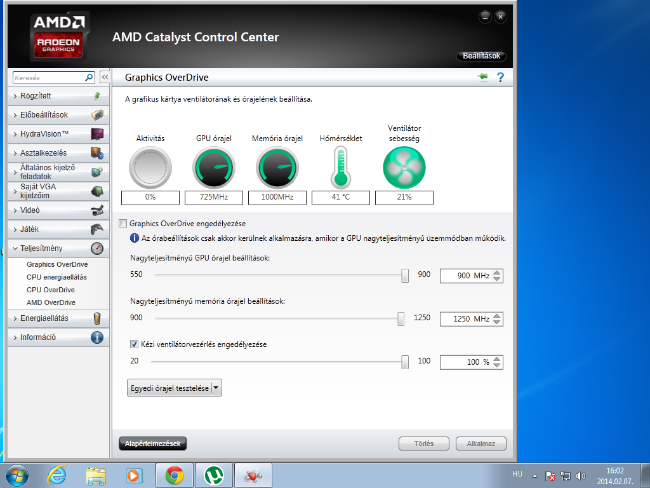The height and width of the screenshot is (488, 650).
Task: Click the GPU órajel gauge
Action: click(214, 168)
